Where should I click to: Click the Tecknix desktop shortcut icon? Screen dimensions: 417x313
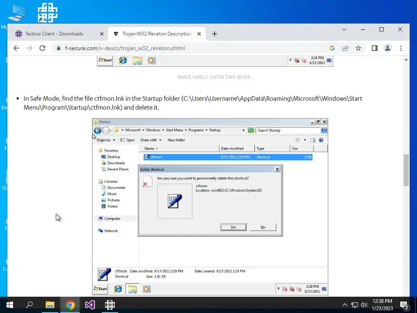47,13
